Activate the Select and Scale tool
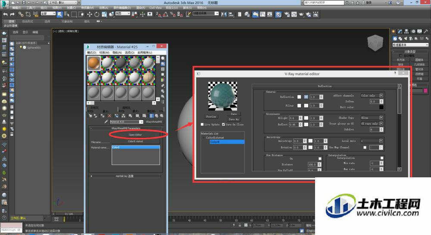Screen dimensions: 431x235 (x=104, y=14)
